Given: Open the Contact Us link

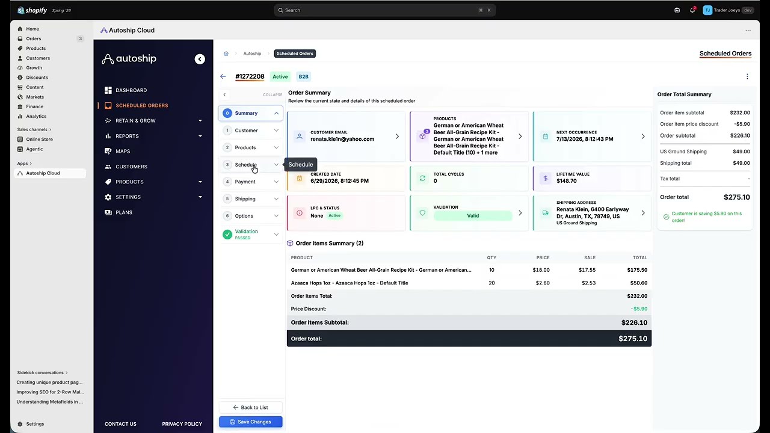Looking at the screenshot, I should pyautogui.click(x=120, y=424).
